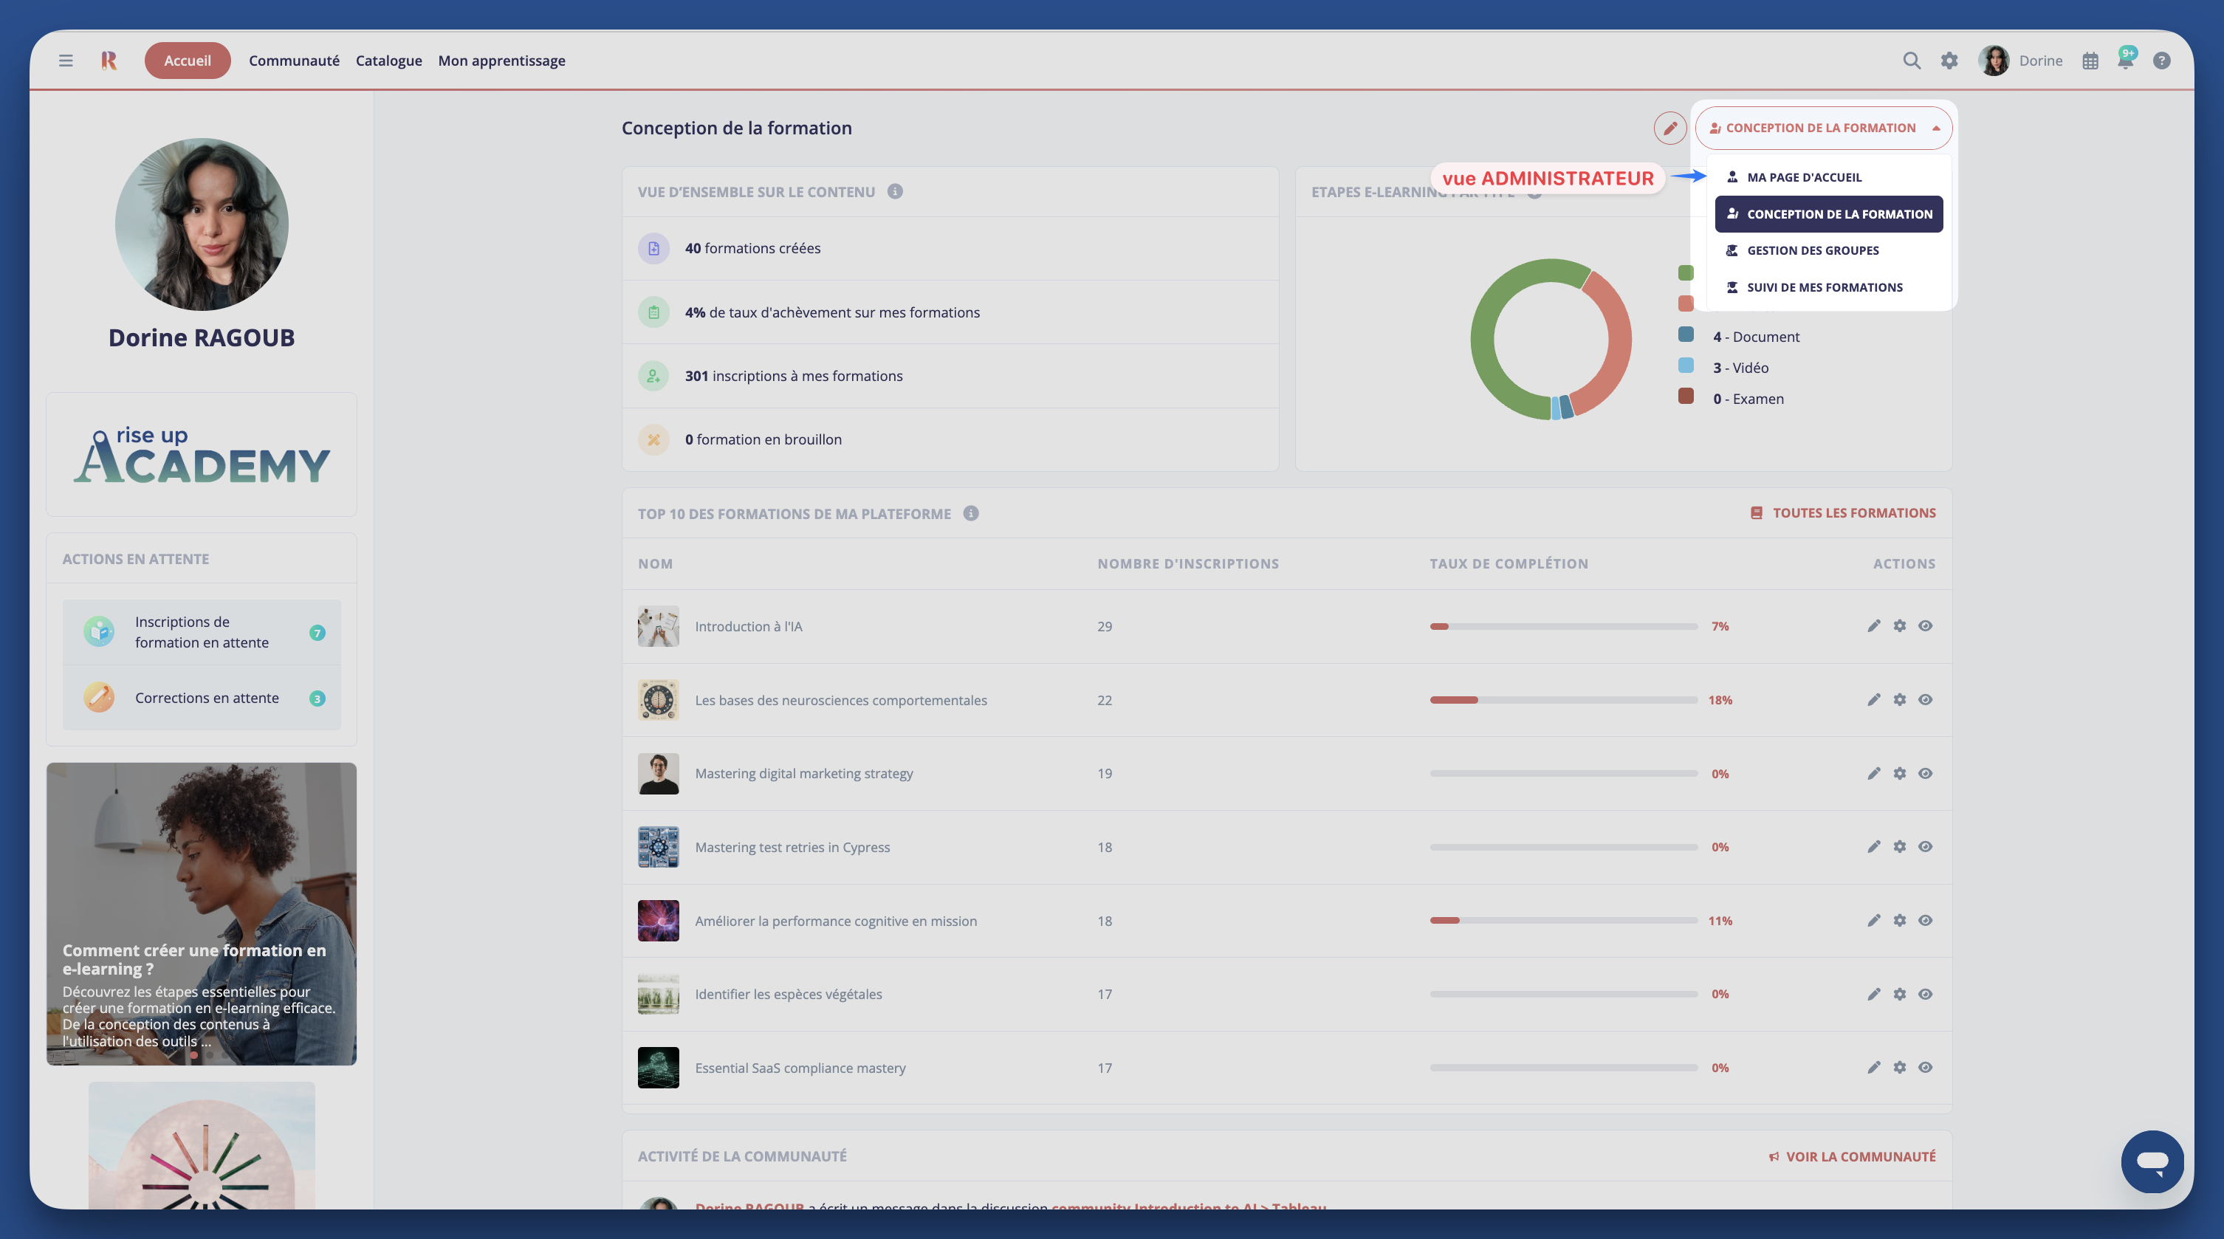Open the hamburger menu icon
This screenshot has width=2224, height=1239.
coord(66,61)
